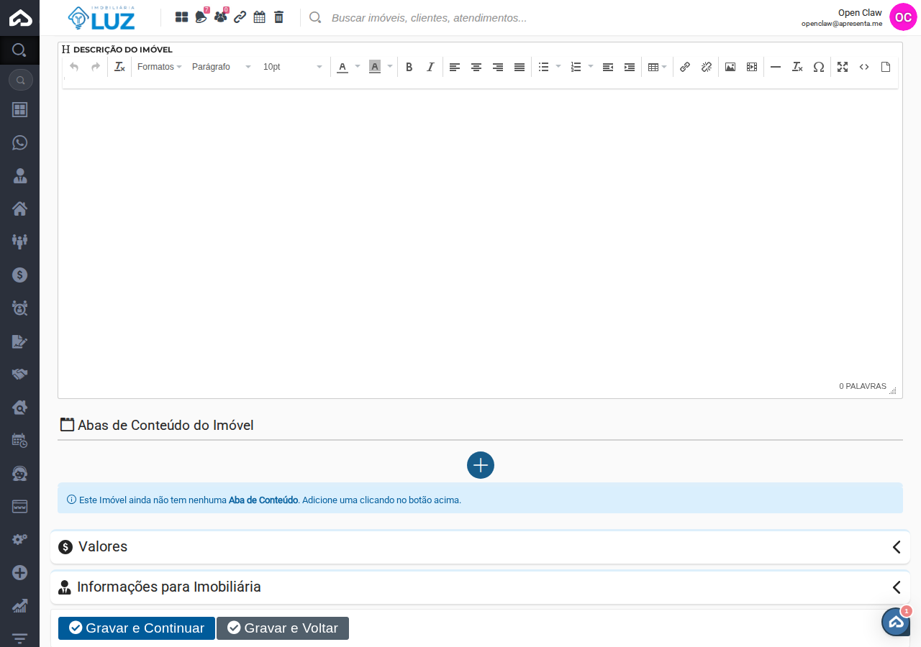
Task: Click the insert link icon
Action: tap(685, 67)
